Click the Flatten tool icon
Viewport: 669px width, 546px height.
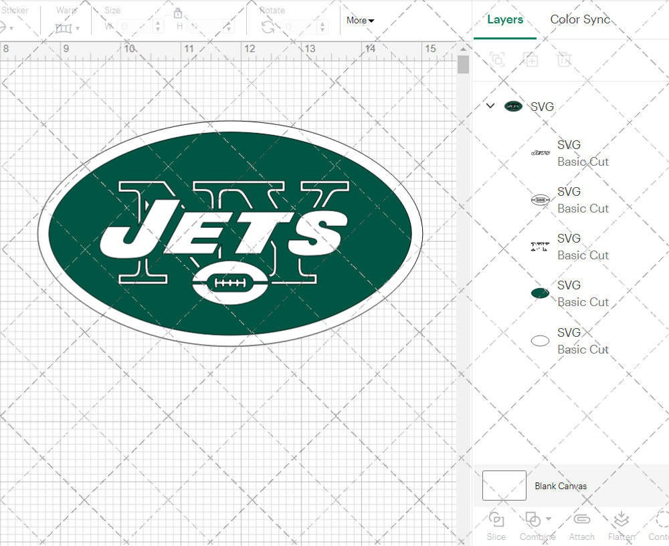pyautogui.click(x=622, y=519)
